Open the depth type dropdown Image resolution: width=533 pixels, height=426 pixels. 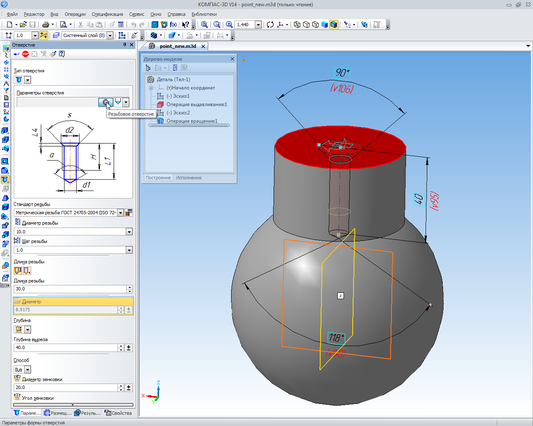pos(27,329)
